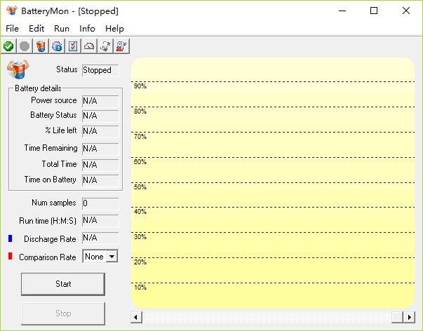Minimize the BatteryMon window
The image size is (423, 331).
[x=342, y=11]
